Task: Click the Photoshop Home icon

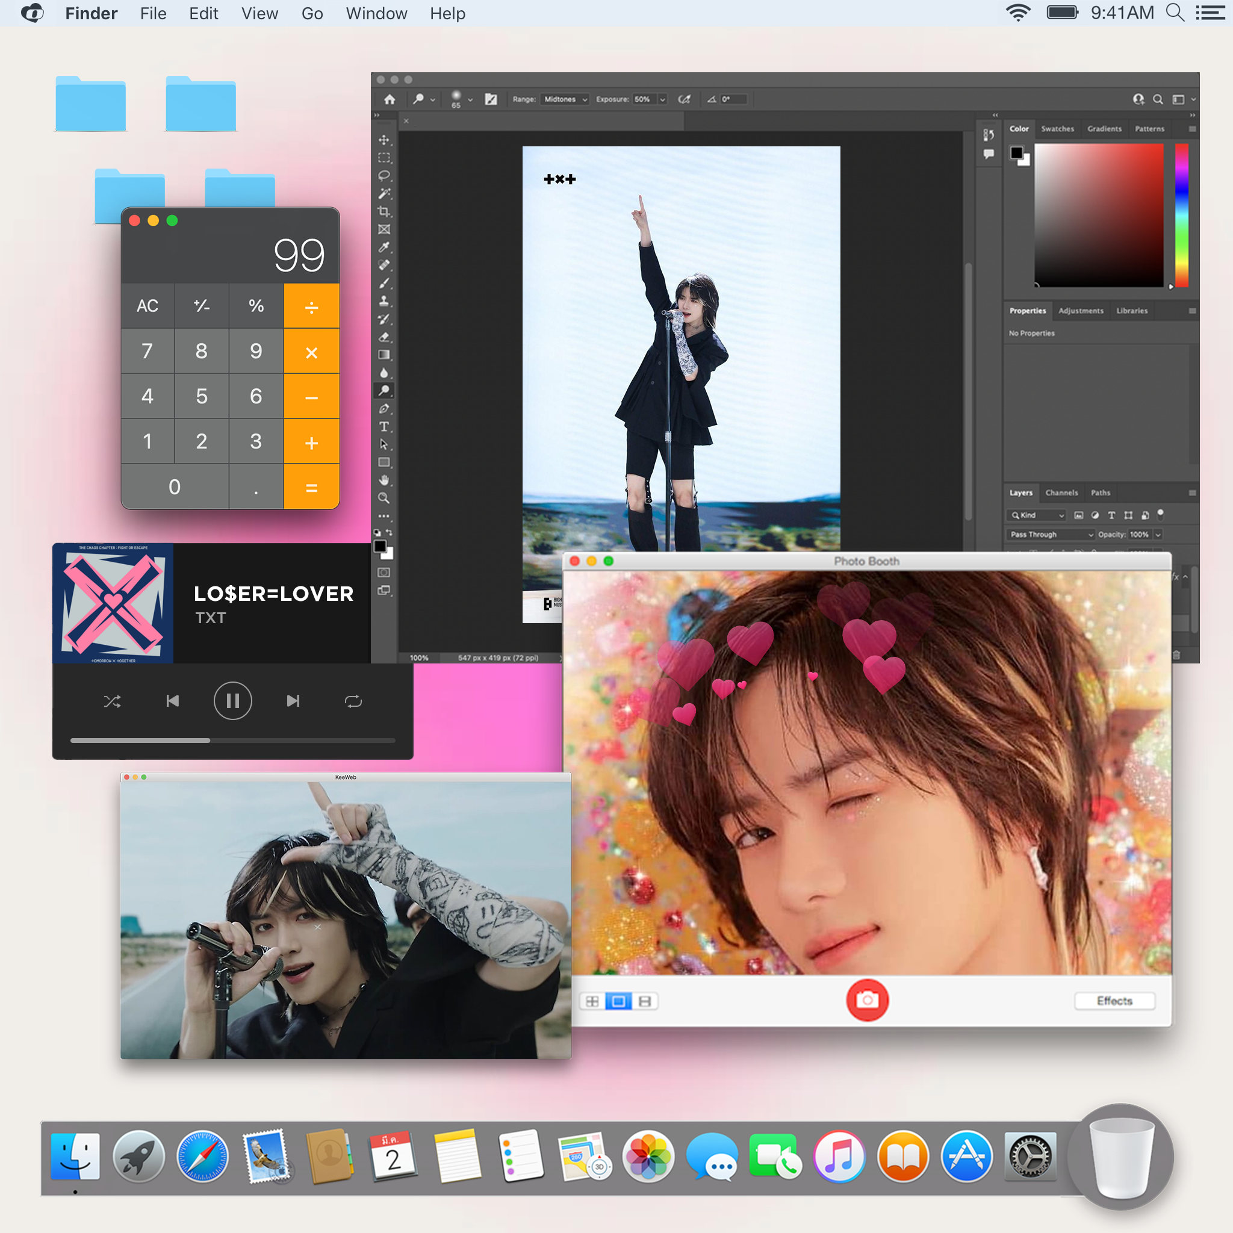Action: point(390,99)
